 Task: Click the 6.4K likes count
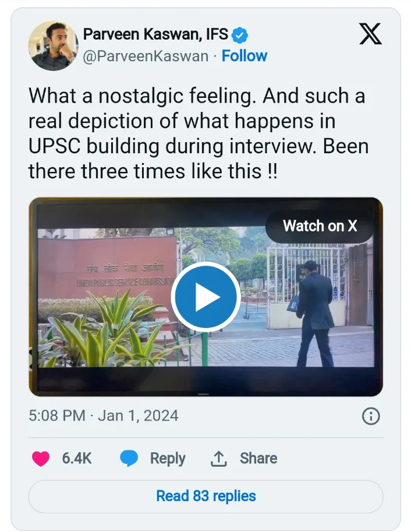click(x=76, y=459)
